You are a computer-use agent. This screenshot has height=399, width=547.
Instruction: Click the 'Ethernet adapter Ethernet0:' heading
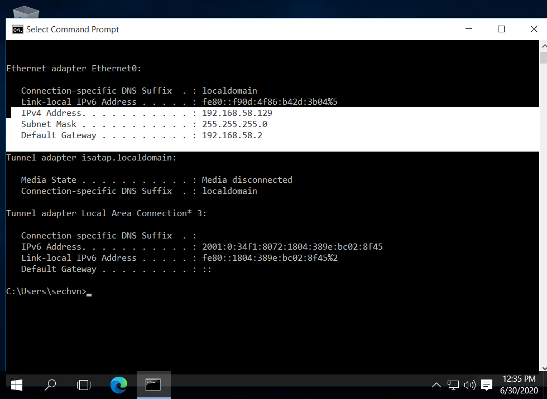(74, 69)
